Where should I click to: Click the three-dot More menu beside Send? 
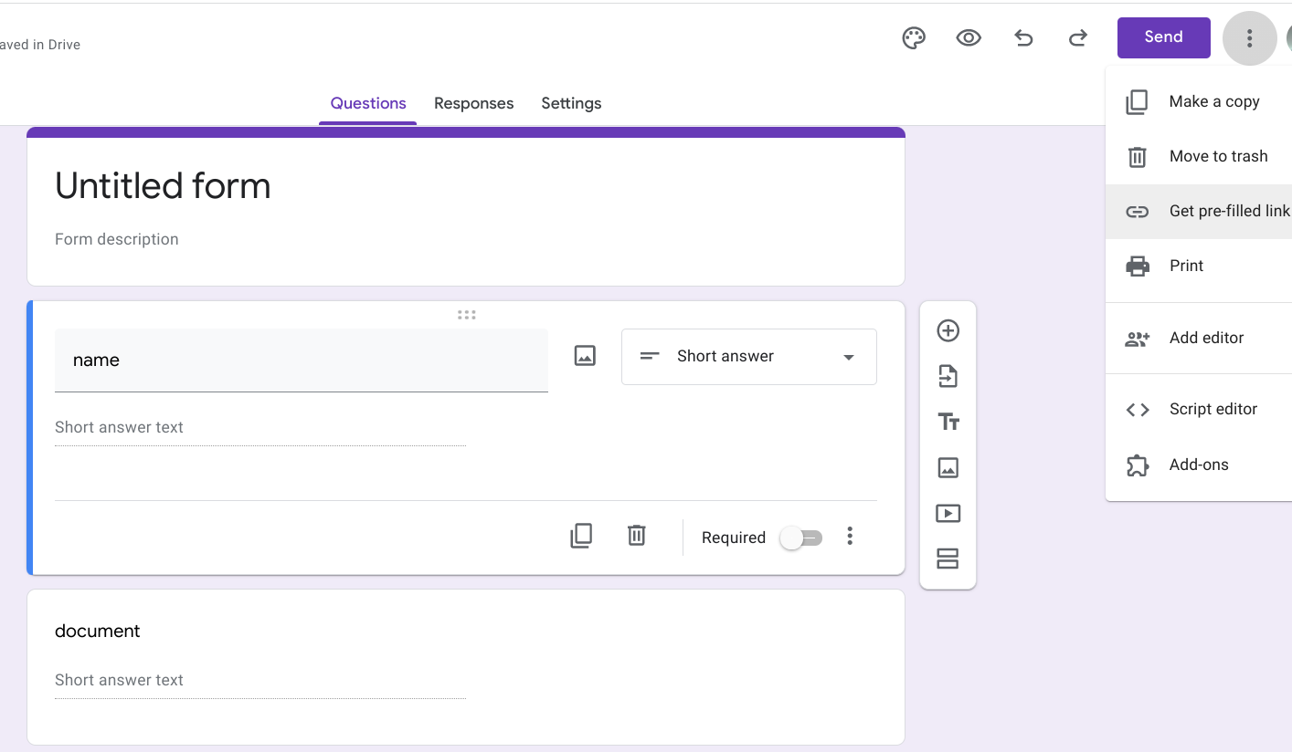pos(1249,38)
